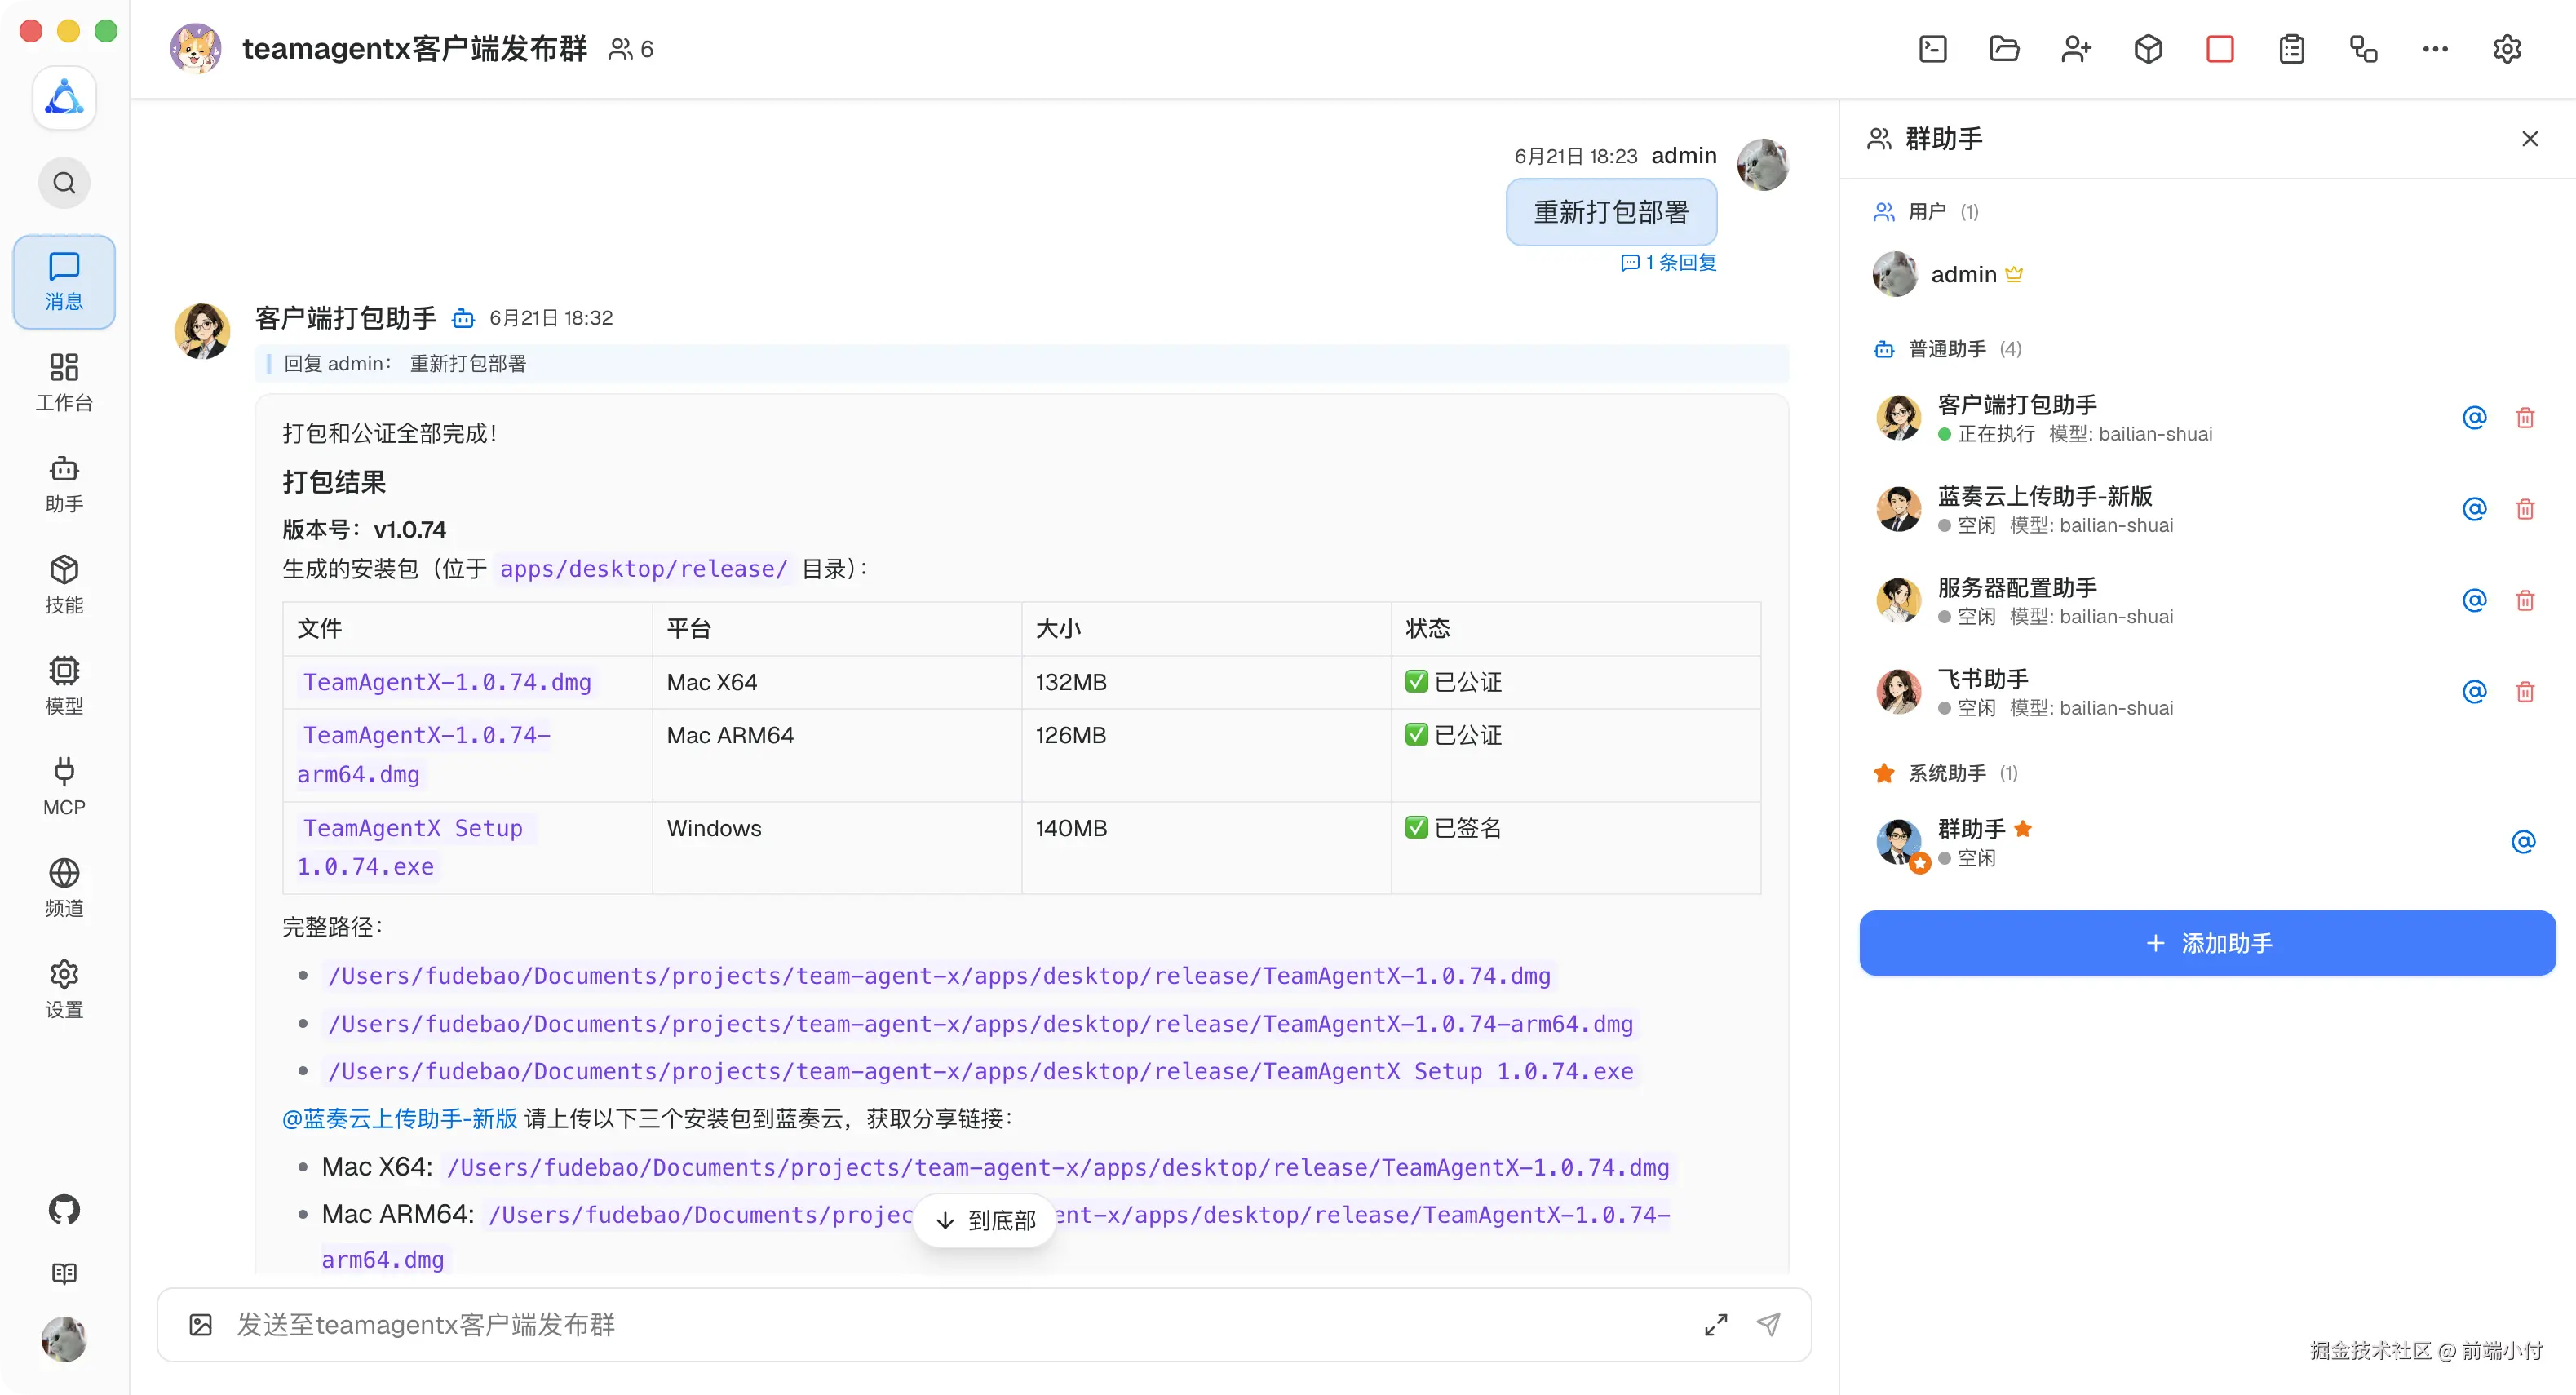Mention 飞书助手 with its @ icon
The height and width of the screenshot is (1395, 2576).
click(x=2474, y=691)
